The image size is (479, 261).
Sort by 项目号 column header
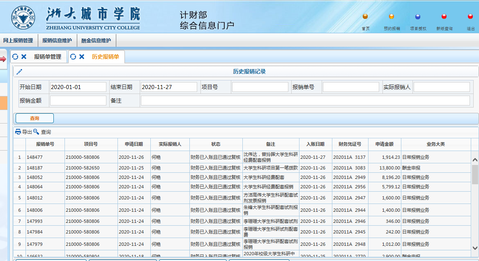[x=91, y=144]
